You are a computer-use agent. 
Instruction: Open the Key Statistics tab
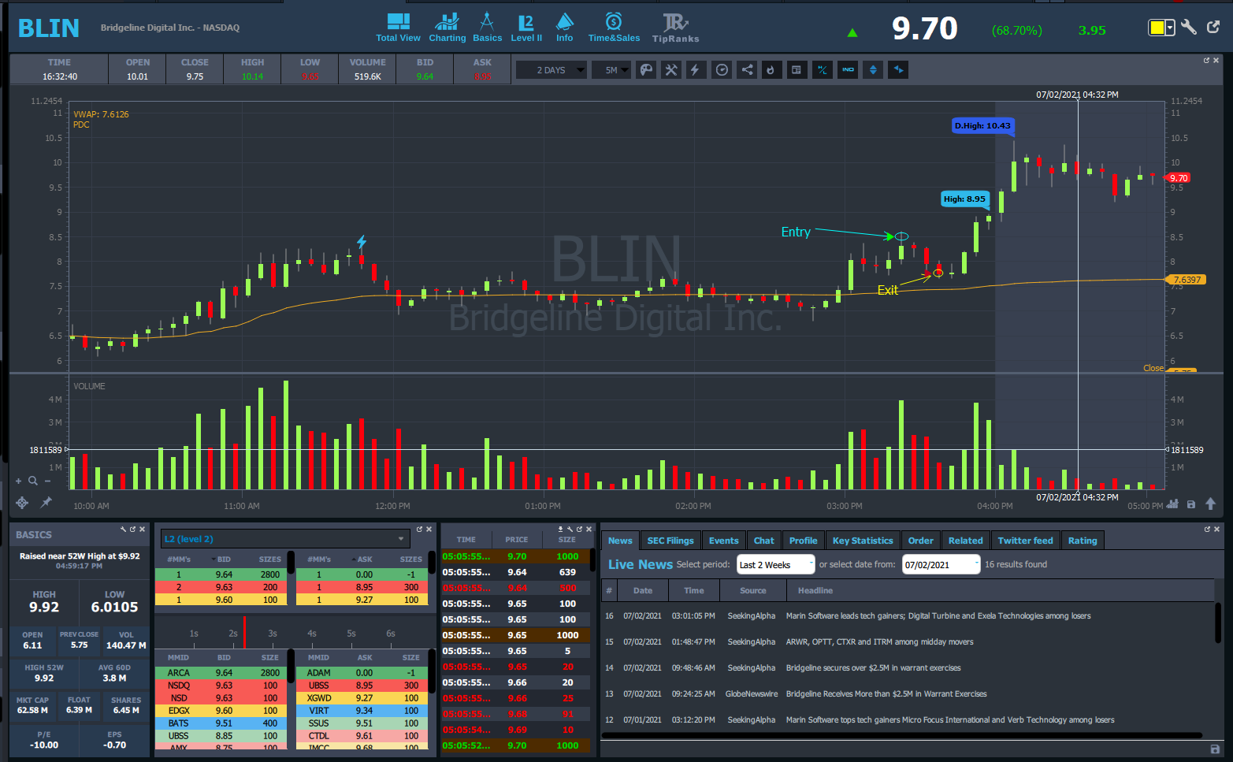click(x=862, y=541)
